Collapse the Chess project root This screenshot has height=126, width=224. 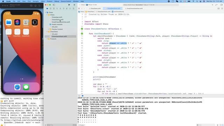pos(45,13)
